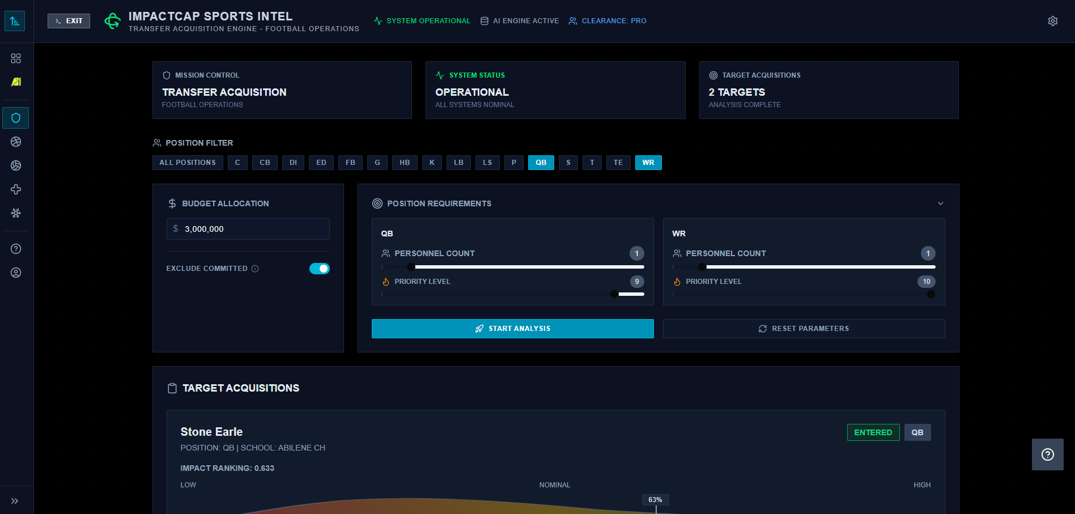The height and width of the screenshot is (514, 1075).
Task: Click the yellow logo icon in sidebar
Action: click(x=16, y=82)
